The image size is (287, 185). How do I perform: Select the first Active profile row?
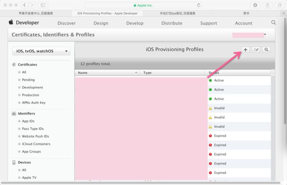173,80
